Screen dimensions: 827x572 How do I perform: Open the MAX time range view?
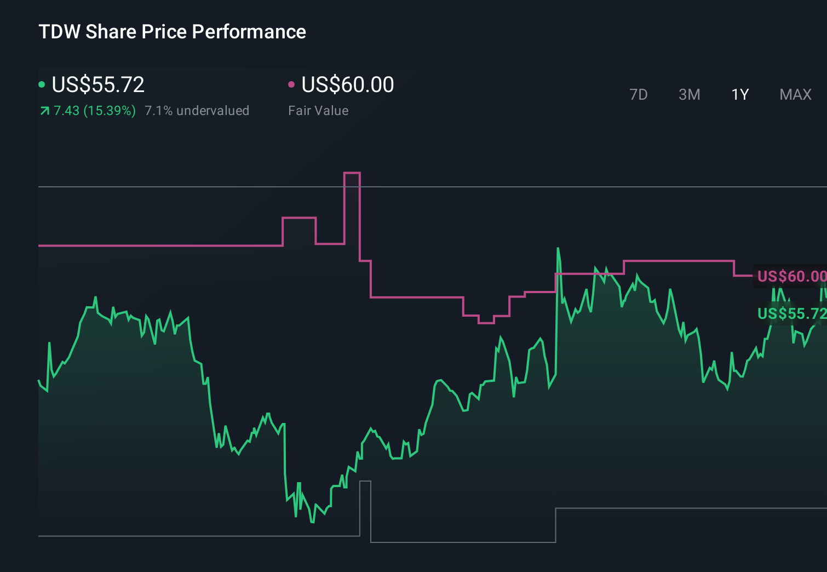(x=795, y=94)
